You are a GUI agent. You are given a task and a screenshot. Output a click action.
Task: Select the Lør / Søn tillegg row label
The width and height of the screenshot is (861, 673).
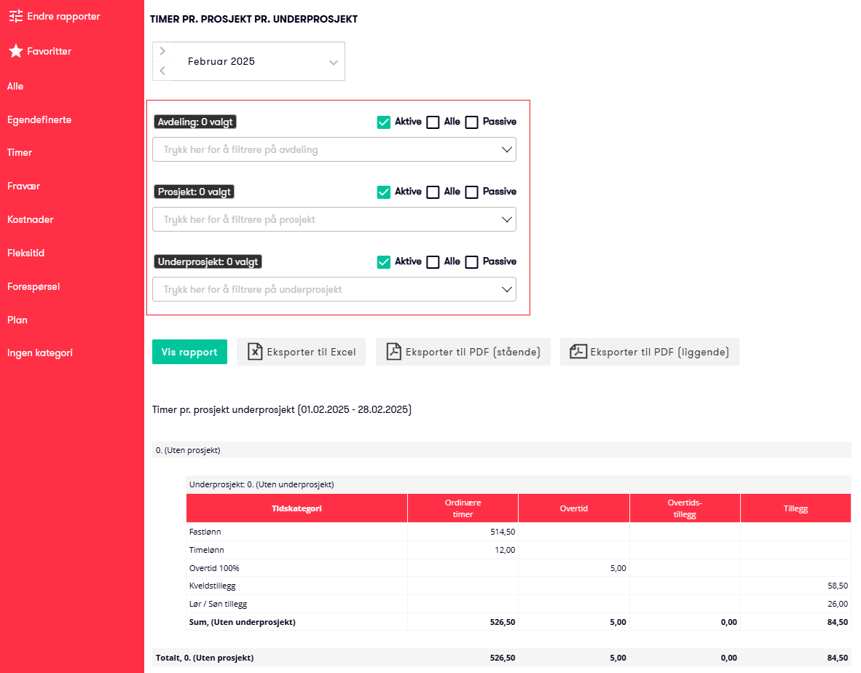218,604
